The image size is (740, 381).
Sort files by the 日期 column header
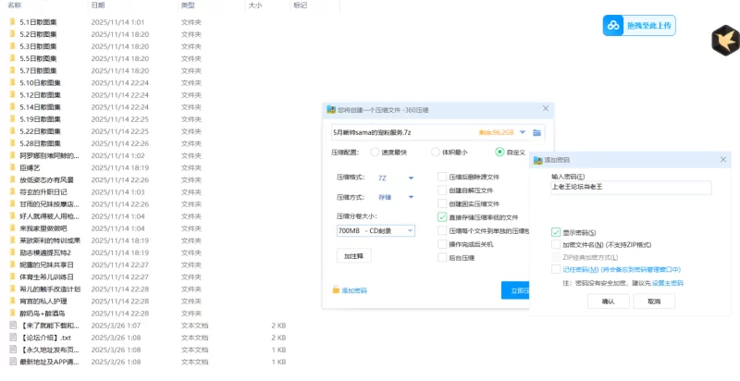pyautogui.click(x=98, y=6)
